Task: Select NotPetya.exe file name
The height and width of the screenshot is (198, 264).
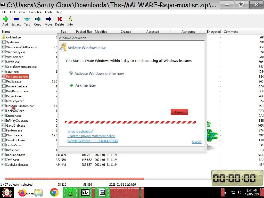Action: [x=15, y=101]
